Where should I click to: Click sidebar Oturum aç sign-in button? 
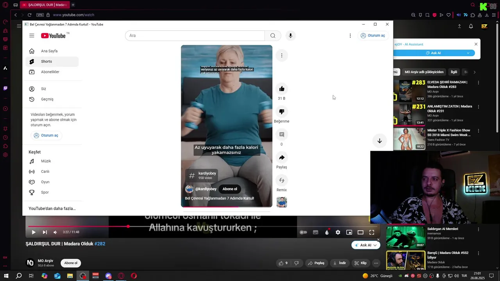pos(46,135)
